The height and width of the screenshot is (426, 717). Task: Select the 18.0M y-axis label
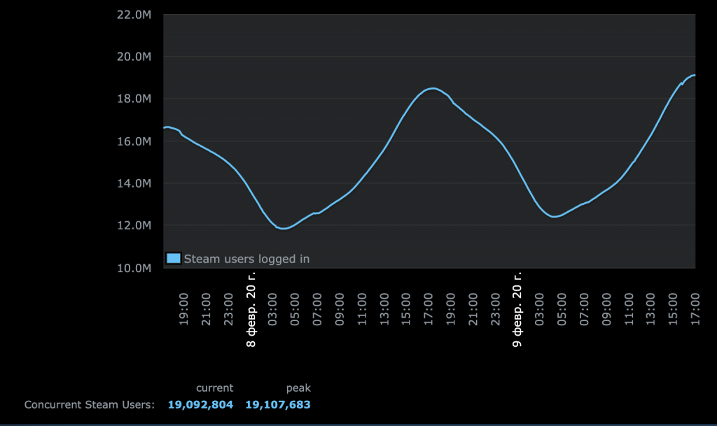tap(134, 99)
